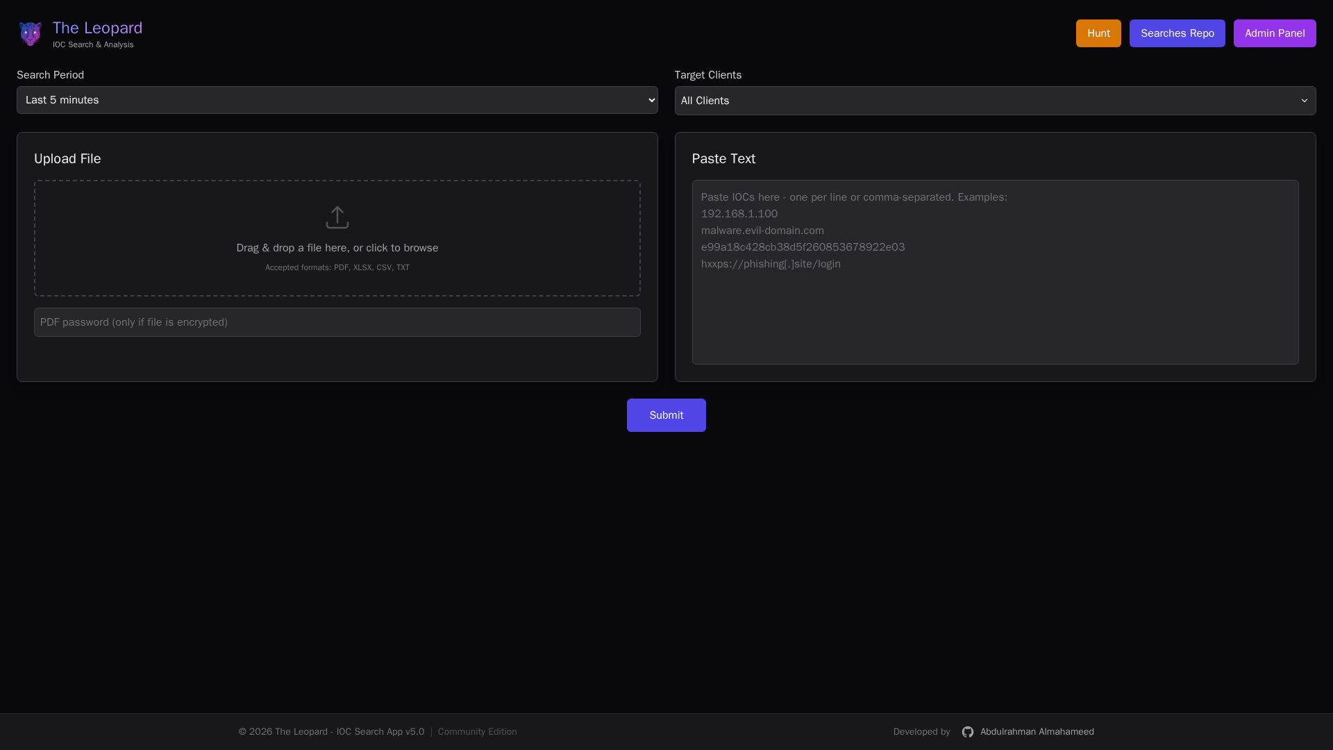Click the Leopard logo icon

(30, 33)
